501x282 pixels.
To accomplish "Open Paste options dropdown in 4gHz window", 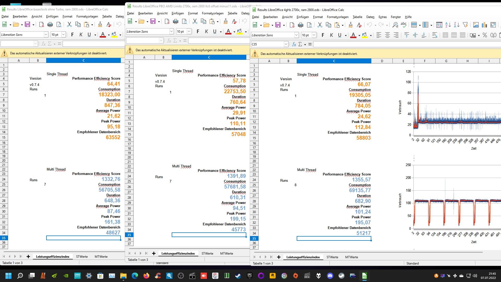I will coord(343,25).
